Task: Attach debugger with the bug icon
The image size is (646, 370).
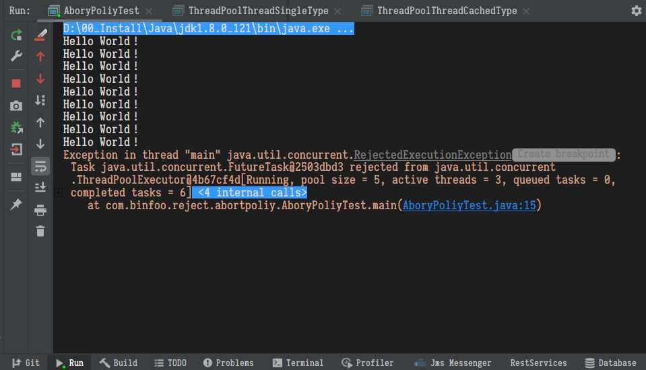Action: click(16, 128)
